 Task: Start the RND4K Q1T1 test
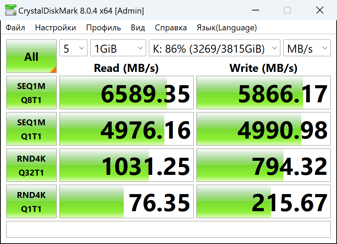31,201
